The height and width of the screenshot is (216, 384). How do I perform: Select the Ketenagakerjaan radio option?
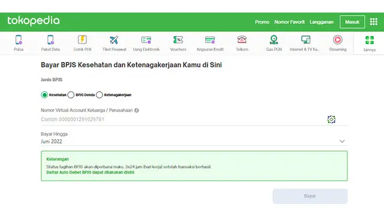point(99,95)
